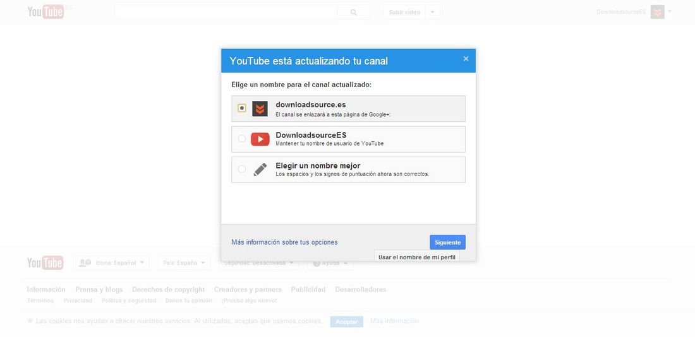Click inside the YouTube search field
Screen dimensions: 695x337
coord(226,13)
